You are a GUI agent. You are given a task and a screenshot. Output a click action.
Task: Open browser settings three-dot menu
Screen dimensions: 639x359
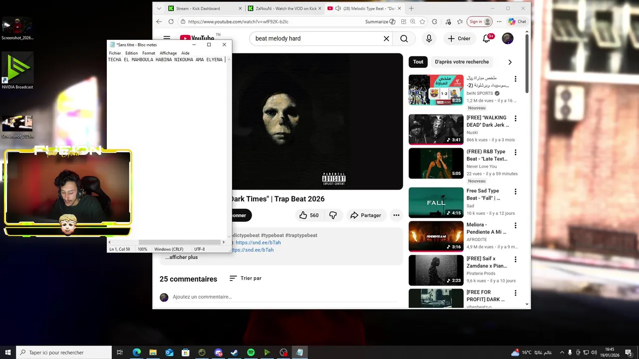[498, 21]
